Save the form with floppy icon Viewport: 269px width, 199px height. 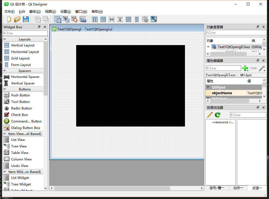[x=26, y=19]
